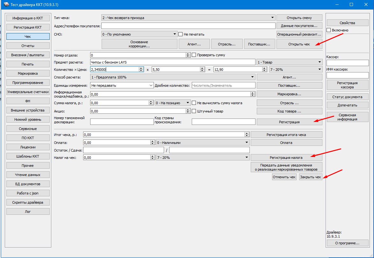Click 'Регистрация итога чека'
Screen dimensions: 374x258
286,135
